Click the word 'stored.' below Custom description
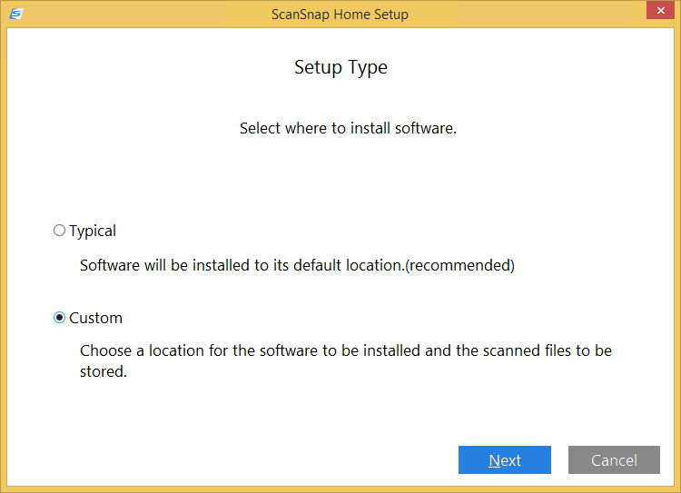The image size is (681, 493). click(103, 371)
